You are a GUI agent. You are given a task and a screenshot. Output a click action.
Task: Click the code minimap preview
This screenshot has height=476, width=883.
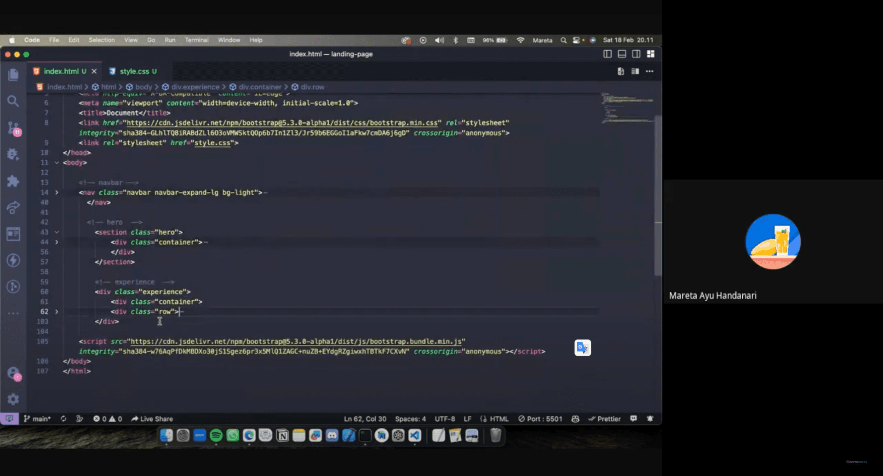628,108
